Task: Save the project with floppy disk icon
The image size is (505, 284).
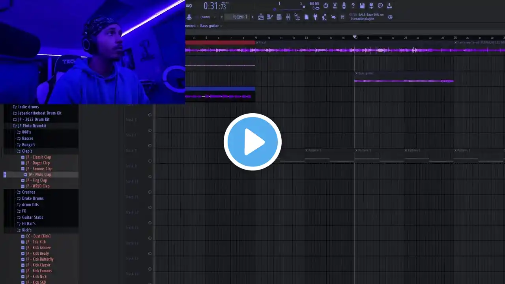Action: (362, 6)
